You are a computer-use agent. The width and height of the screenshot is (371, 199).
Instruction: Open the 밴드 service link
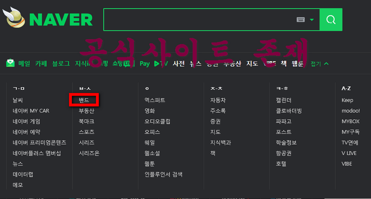[84, 100]
